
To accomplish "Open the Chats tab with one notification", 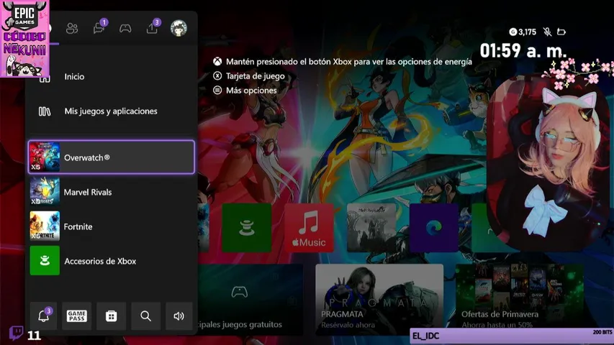I will coord(99,28).
